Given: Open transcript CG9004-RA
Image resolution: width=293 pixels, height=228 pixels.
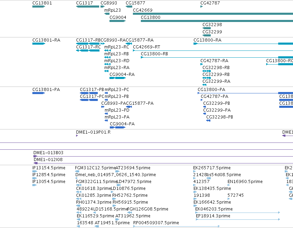Looking at the screenshot, I should coord(122,75).
